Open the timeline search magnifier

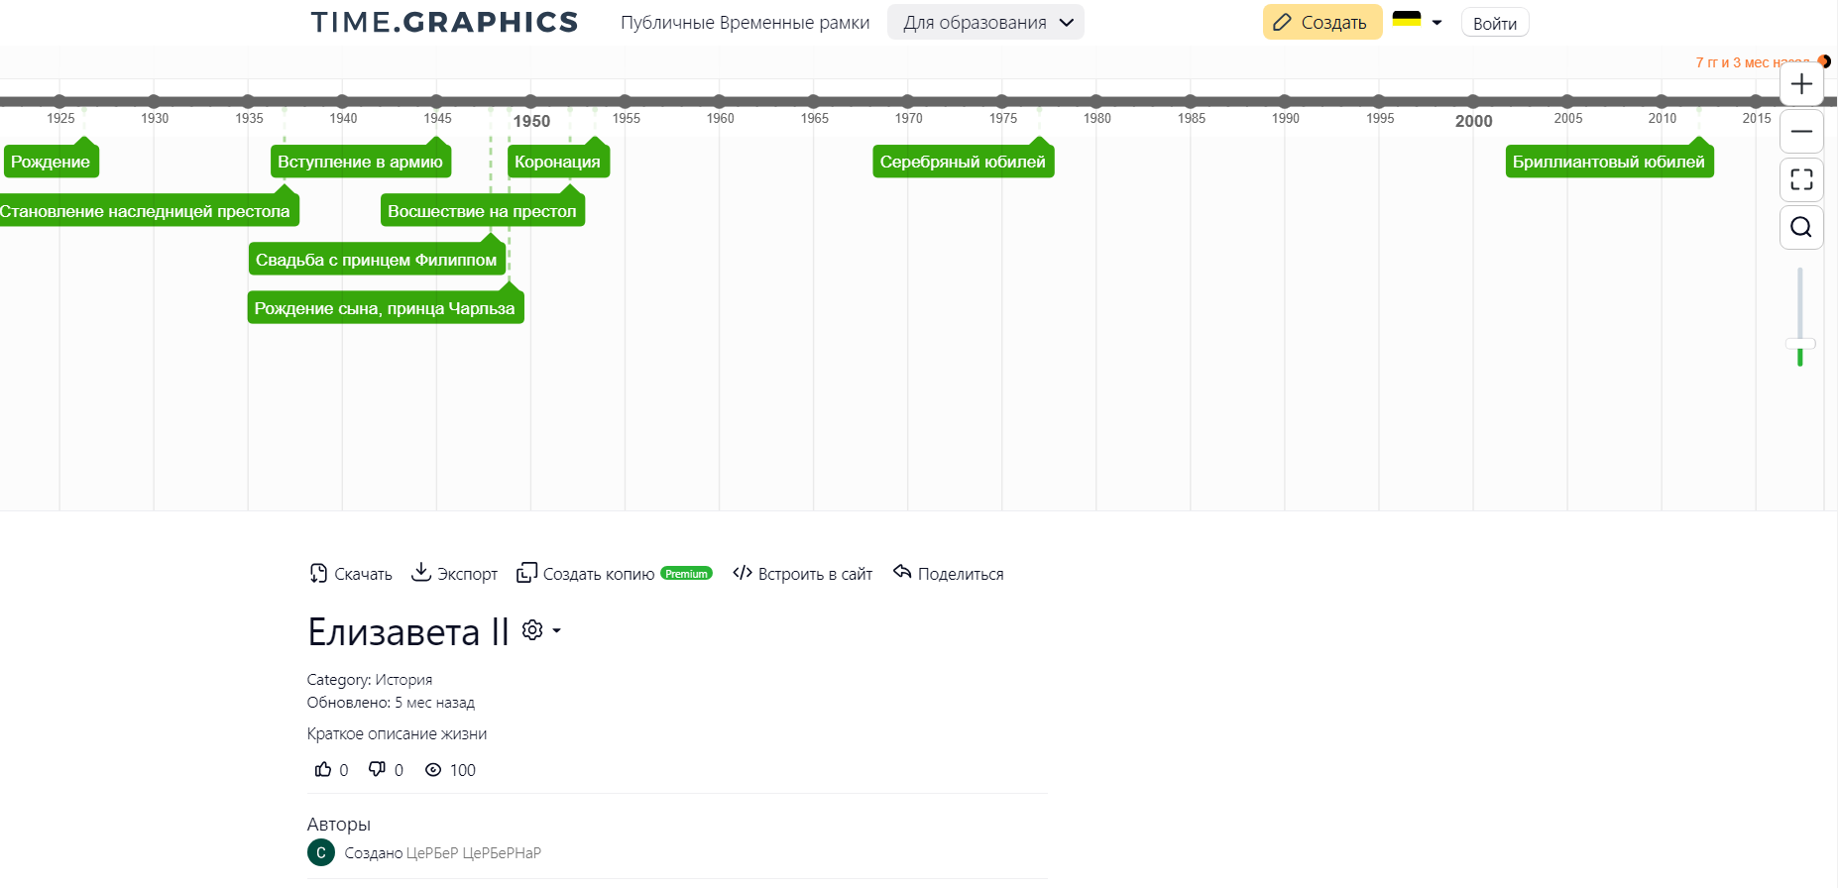click(x=1801, y=227)
